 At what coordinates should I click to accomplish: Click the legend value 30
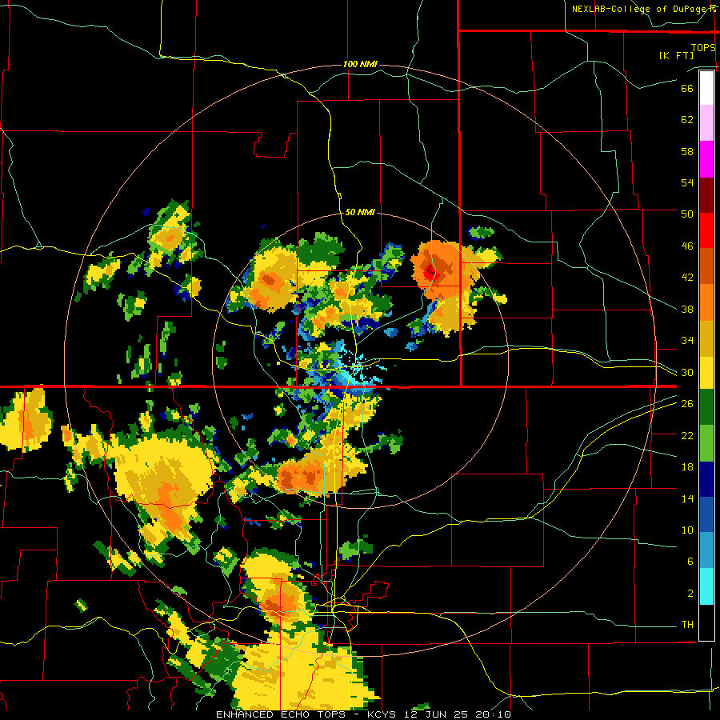pyautogui.click(x=687, y=372)
